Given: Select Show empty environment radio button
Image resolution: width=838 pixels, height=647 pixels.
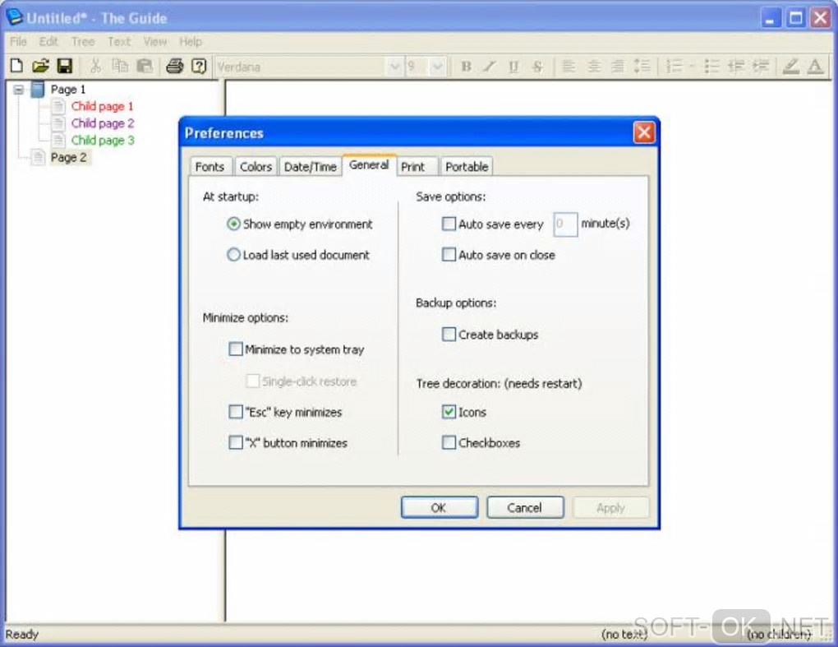Looking at the screenshot, I should (233, 224).
